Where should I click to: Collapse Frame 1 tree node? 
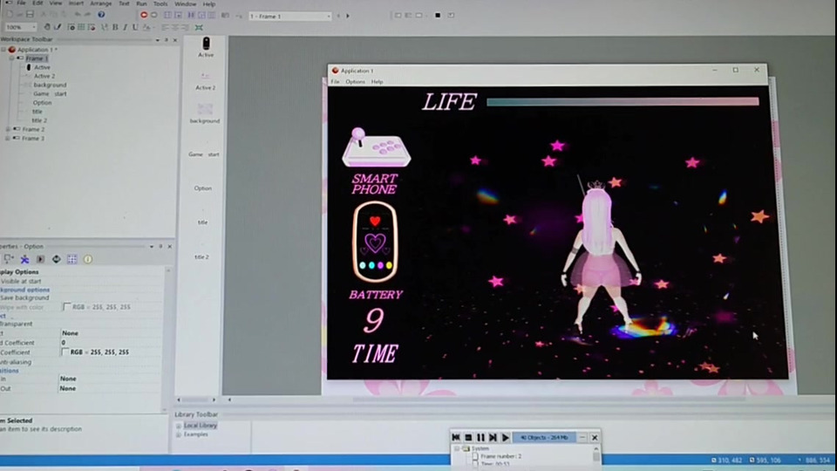coord(11,58)
